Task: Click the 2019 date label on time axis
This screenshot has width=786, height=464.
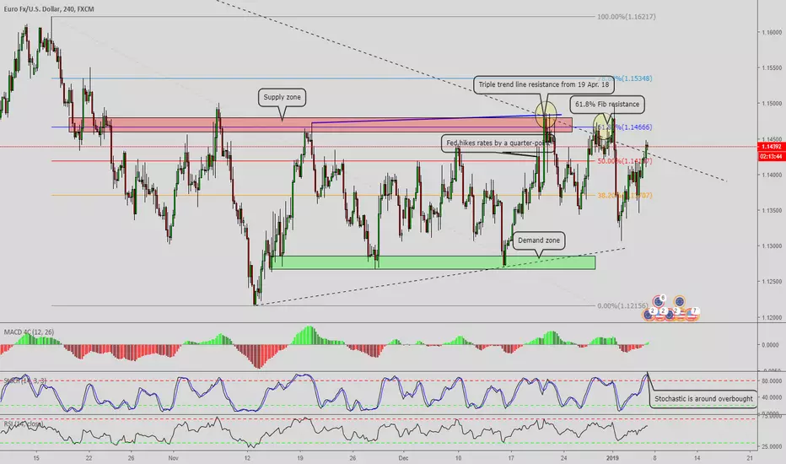Action: pos(612,458)
